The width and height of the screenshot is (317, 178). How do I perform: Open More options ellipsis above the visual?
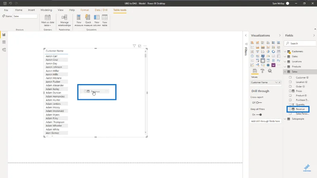click(145, 46)
